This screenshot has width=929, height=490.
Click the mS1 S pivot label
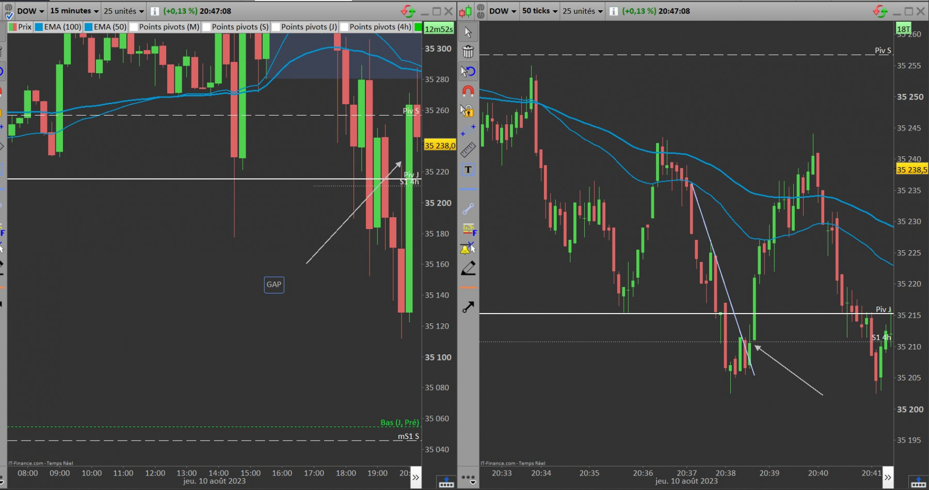(408, 436)
